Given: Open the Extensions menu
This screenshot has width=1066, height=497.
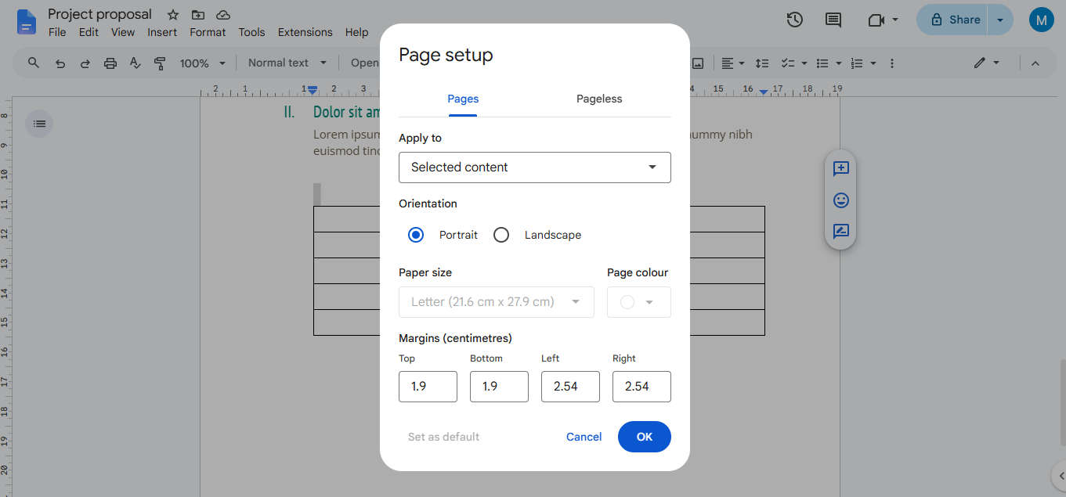Looking at the screenshot, I should click(x=305, y=32).
